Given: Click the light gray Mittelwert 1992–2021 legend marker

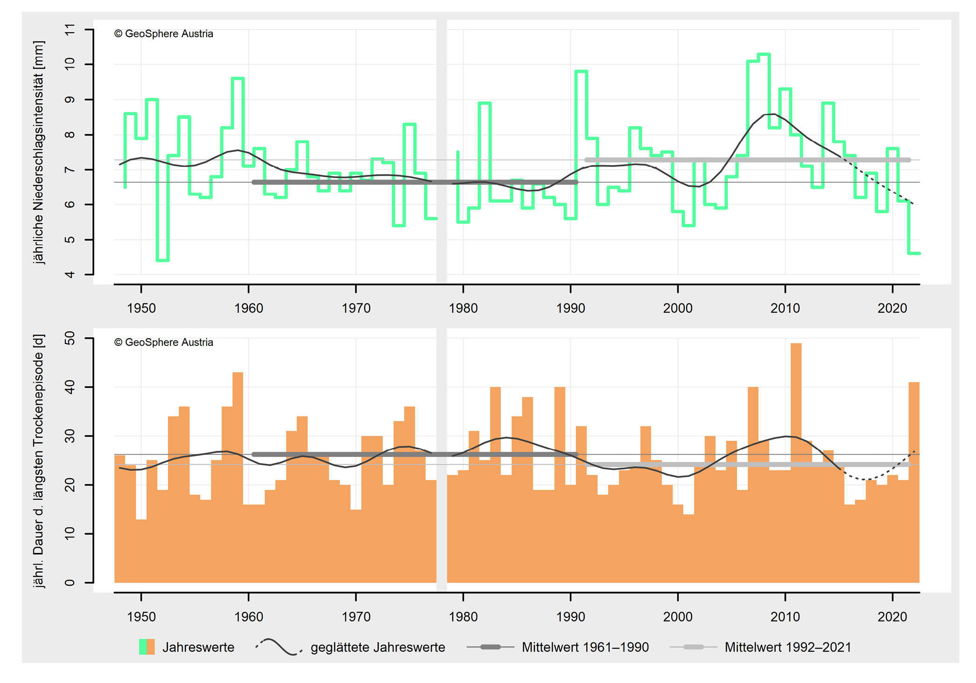Looking at the screenshot, I should pos(693,647).
